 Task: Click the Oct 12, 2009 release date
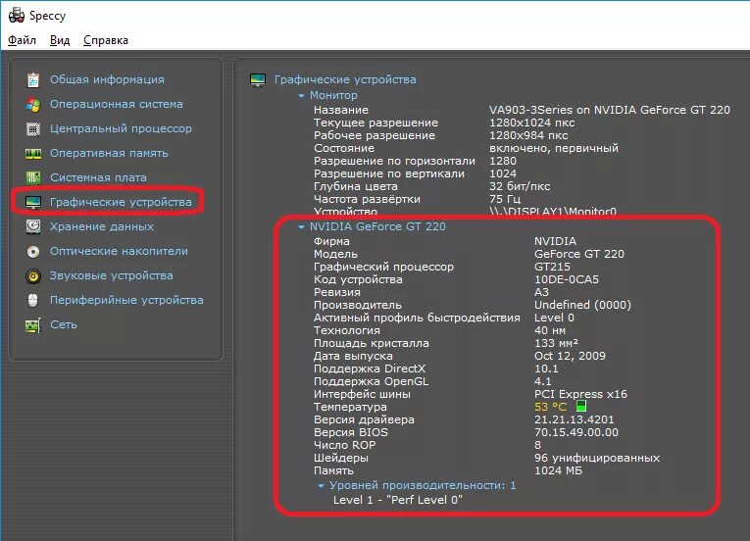570,356
